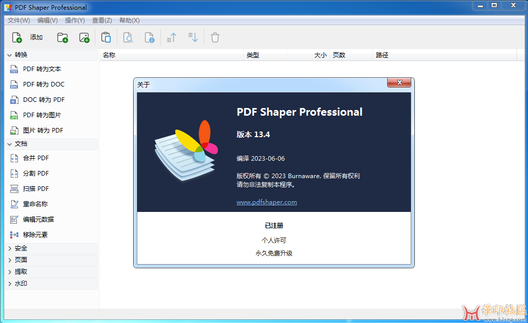528x323 pixels.
Task: Click the add image toolbar icon
Action: pos(84,37)
